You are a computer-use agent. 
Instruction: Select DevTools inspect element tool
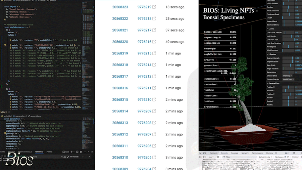coord(200,153)
